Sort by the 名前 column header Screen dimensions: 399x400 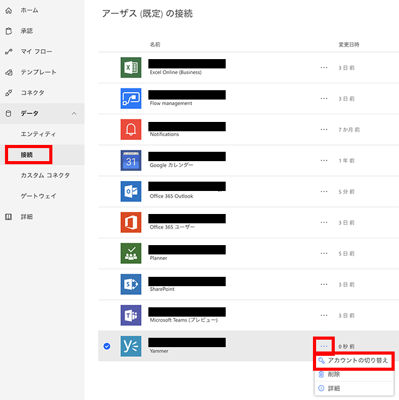[155, 45]
